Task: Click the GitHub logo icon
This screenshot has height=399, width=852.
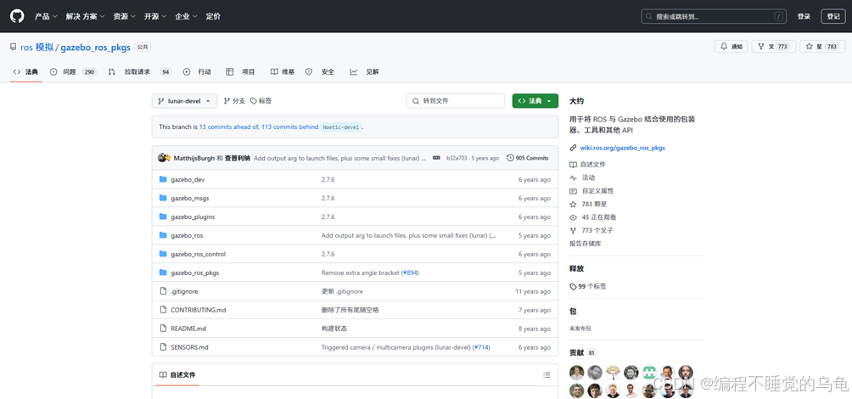Action: click(17, 16)
